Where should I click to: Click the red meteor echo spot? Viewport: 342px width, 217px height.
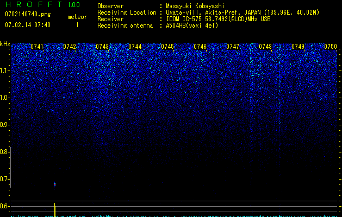point(55,184)
